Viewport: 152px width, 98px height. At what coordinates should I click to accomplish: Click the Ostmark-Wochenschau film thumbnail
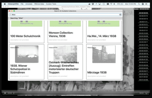[65, 53]
